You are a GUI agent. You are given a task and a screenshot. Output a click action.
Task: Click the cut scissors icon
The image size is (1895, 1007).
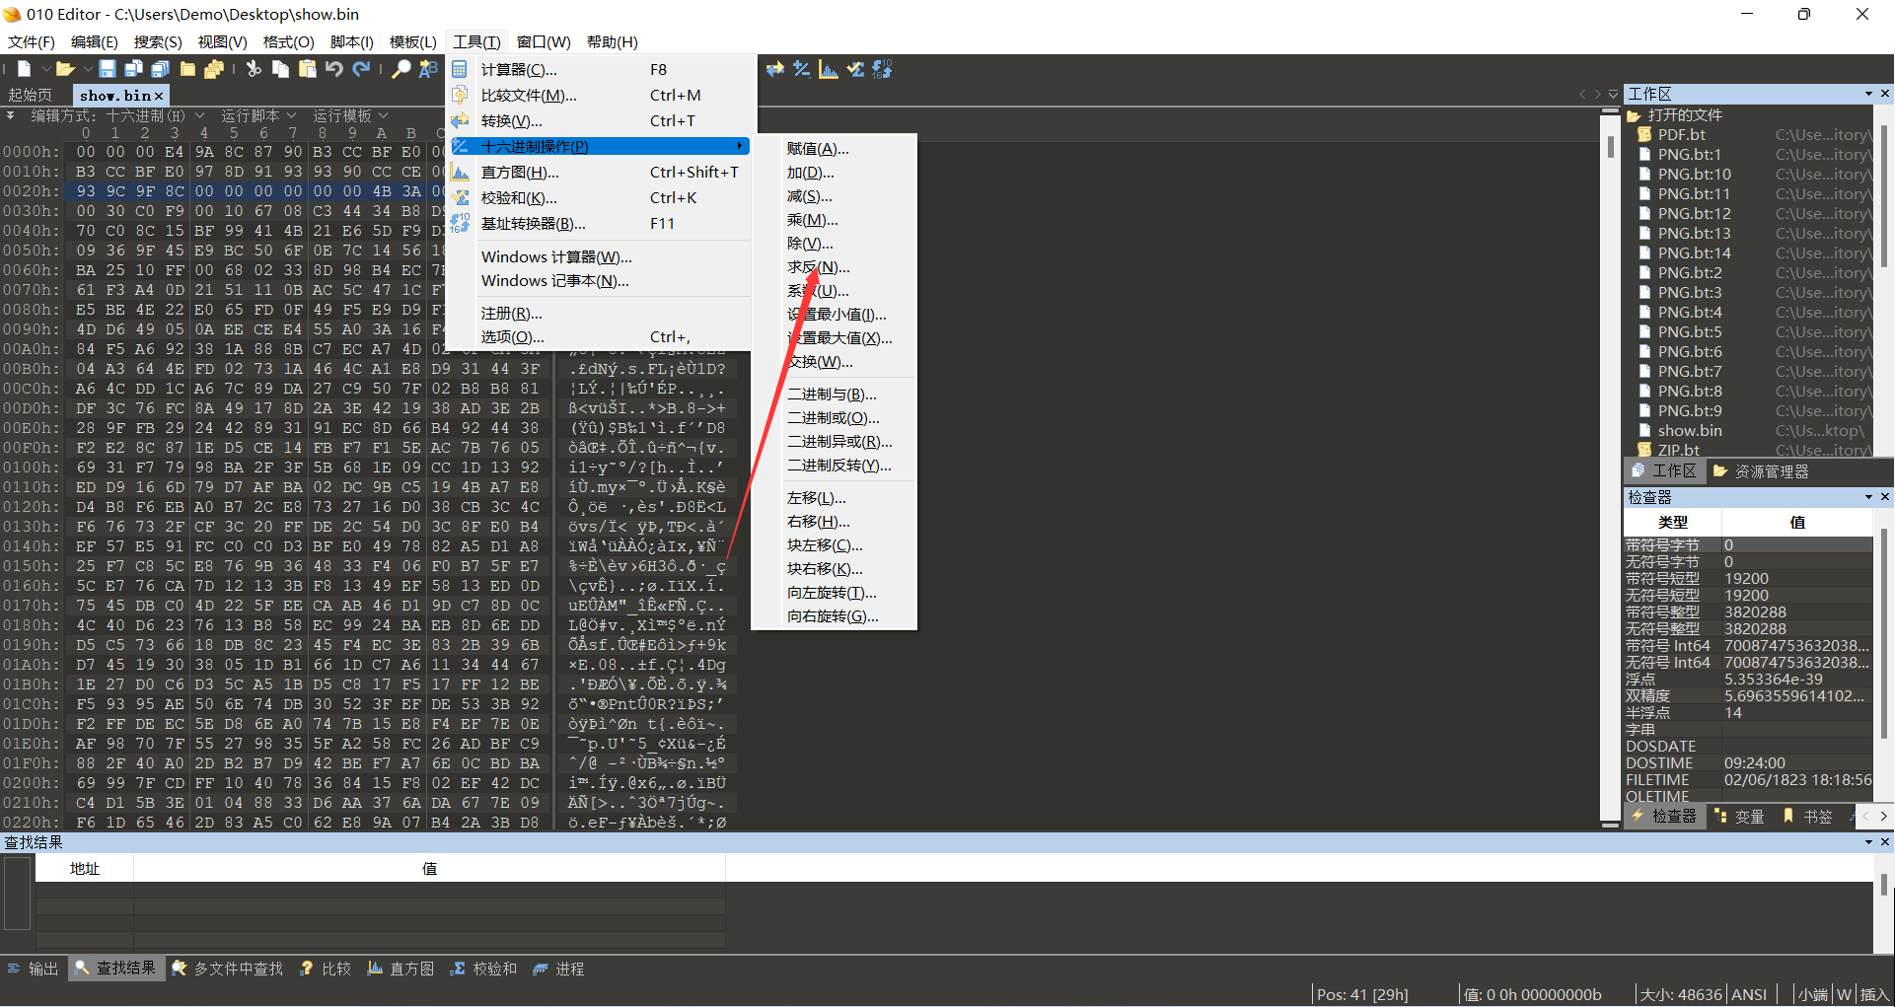point(255,69)
